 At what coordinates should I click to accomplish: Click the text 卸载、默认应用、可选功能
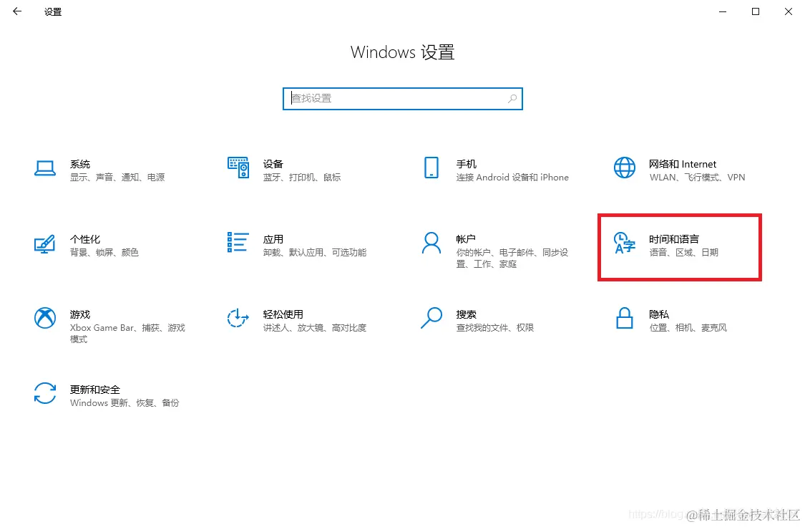coord(315,252)
